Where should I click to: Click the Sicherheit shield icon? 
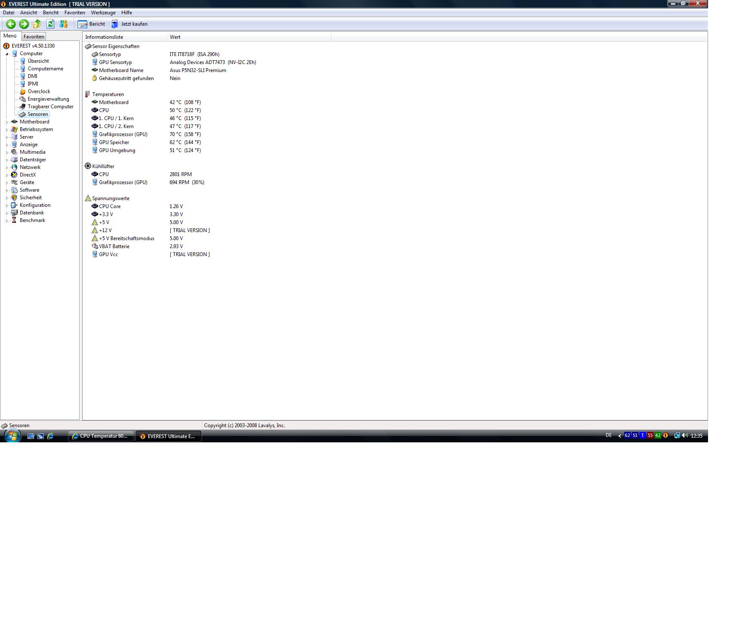click(x=14, y=198)
